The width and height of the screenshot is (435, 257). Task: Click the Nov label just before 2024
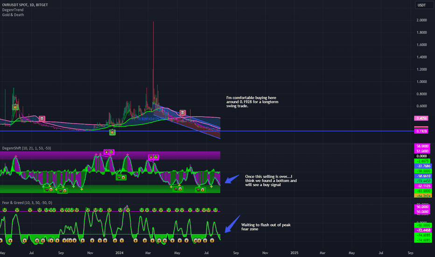(90, 253)
